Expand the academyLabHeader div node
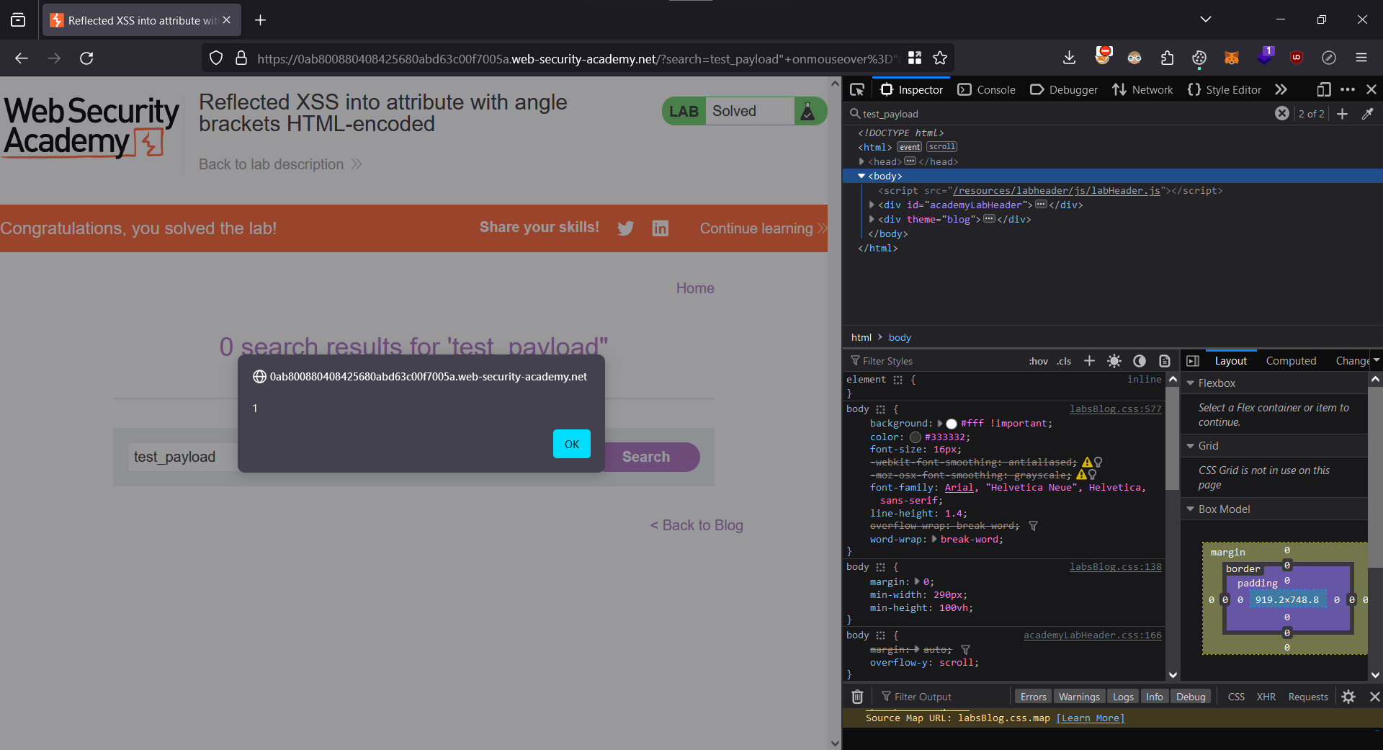The height and width of the screenshot is (750, 1383). click(872, 205)
